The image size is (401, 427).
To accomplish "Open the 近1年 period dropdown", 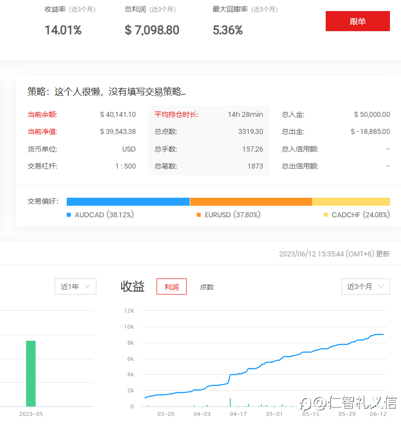I will click(x=75, y=286).
